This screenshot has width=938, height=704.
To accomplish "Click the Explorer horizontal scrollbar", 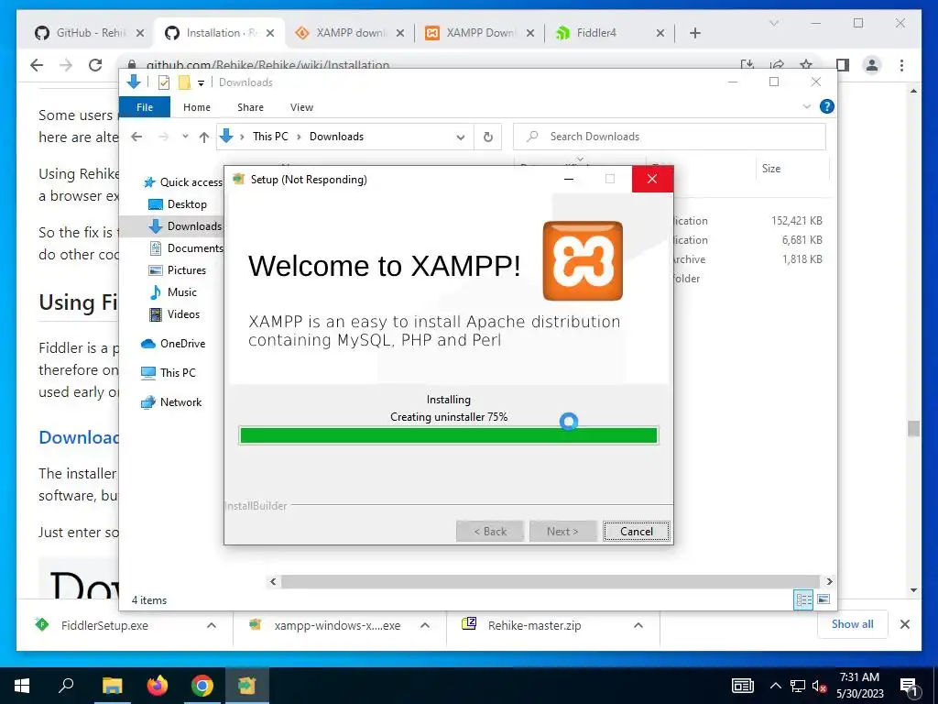I will [550, 581].
